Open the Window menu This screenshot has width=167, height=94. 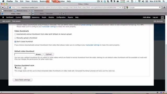61,1
